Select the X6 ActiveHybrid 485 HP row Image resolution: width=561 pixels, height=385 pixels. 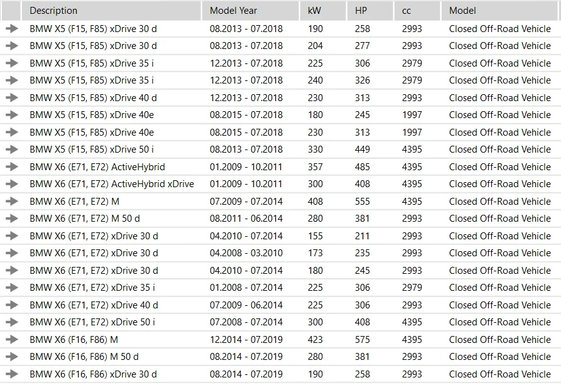[x=97, y=167]
